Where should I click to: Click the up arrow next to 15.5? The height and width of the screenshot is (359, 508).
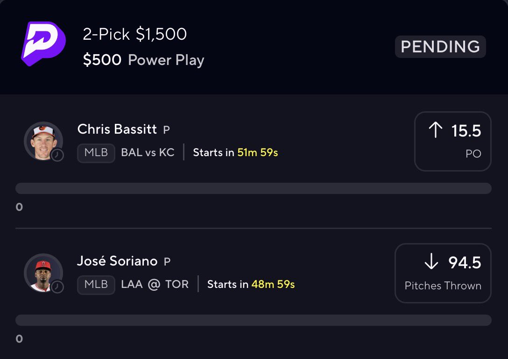(435, 130)
